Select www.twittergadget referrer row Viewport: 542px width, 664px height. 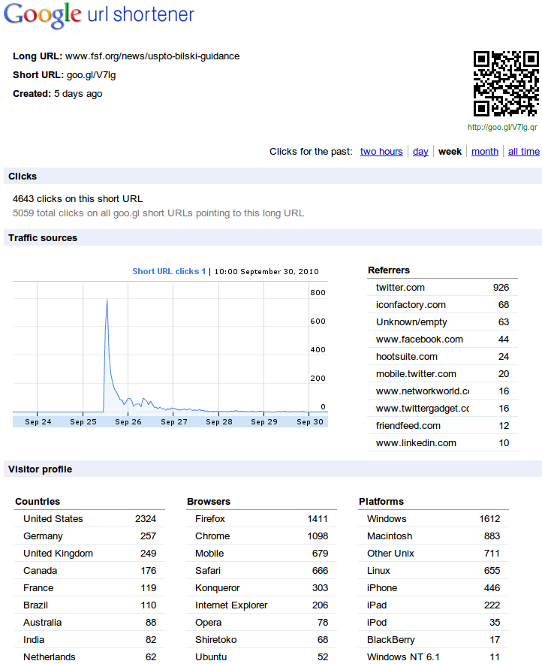(x=442, y=409)
